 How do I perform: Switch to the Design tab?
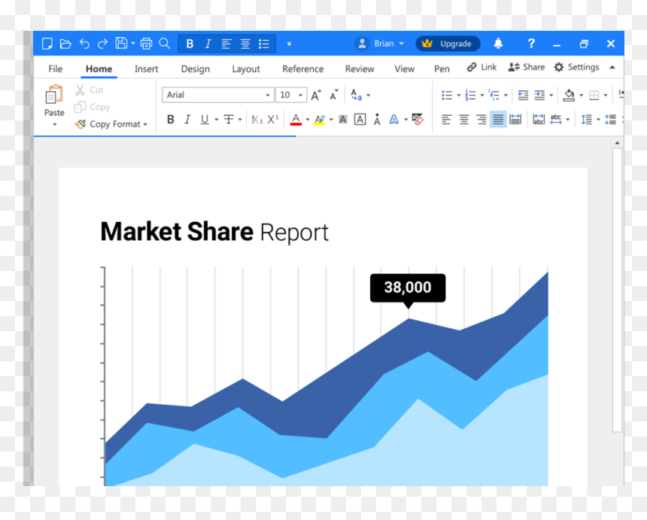click(x=195, y=69)
